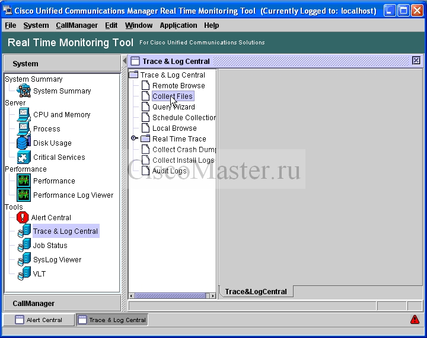Select the Collect Crash Dump label
Screen dimensions: 427x338
pos(184,149)
